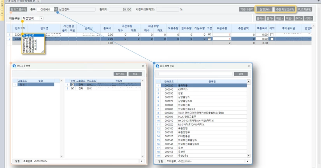
Task: Choose 직접입력 in the open dropdown list
Action: tap(33, 35)
